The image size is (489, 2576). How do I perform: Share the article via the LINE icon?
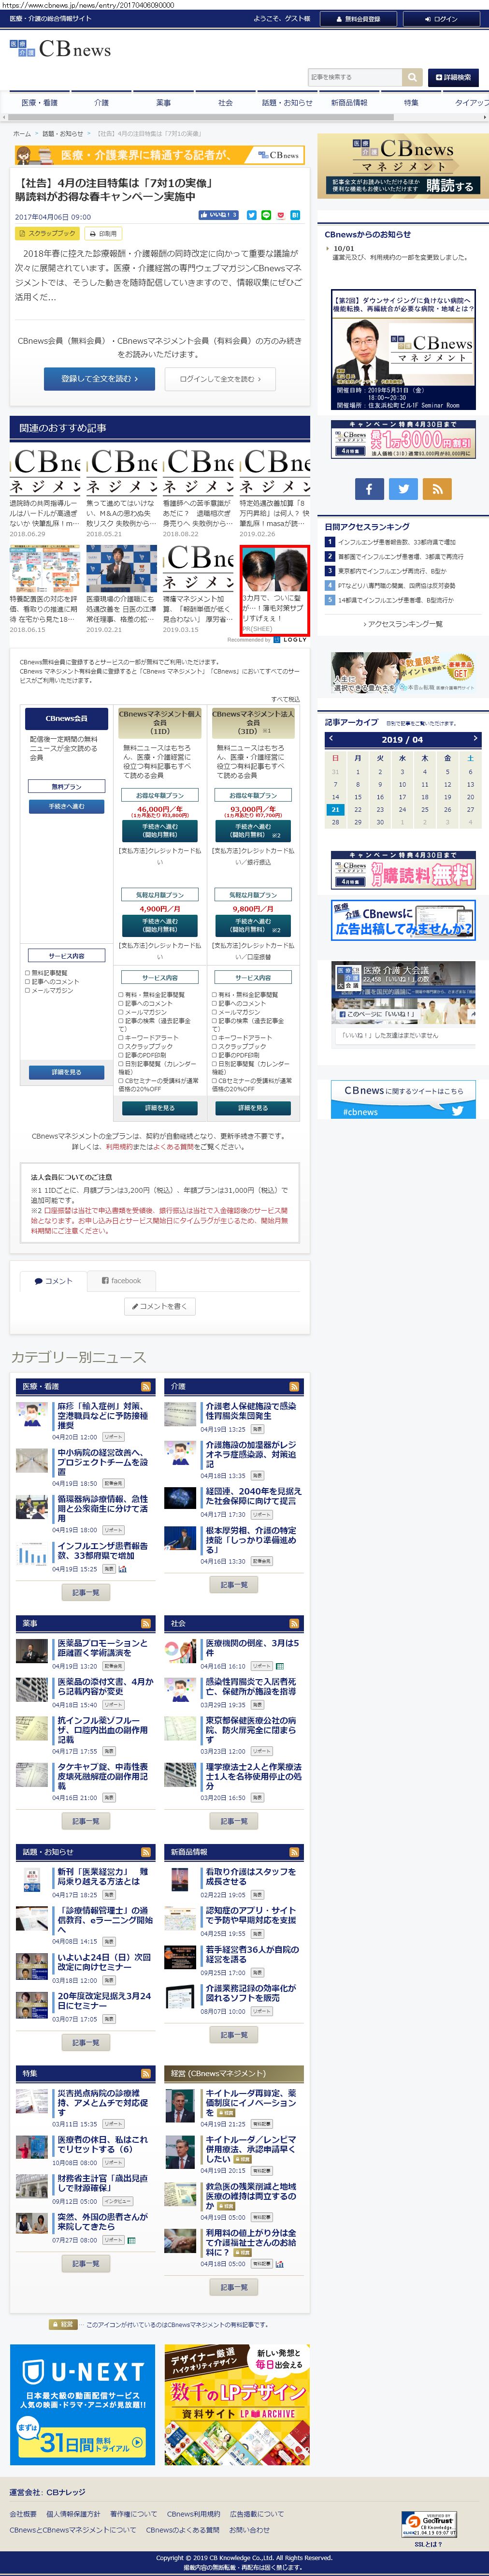click(x=266, y=215)
